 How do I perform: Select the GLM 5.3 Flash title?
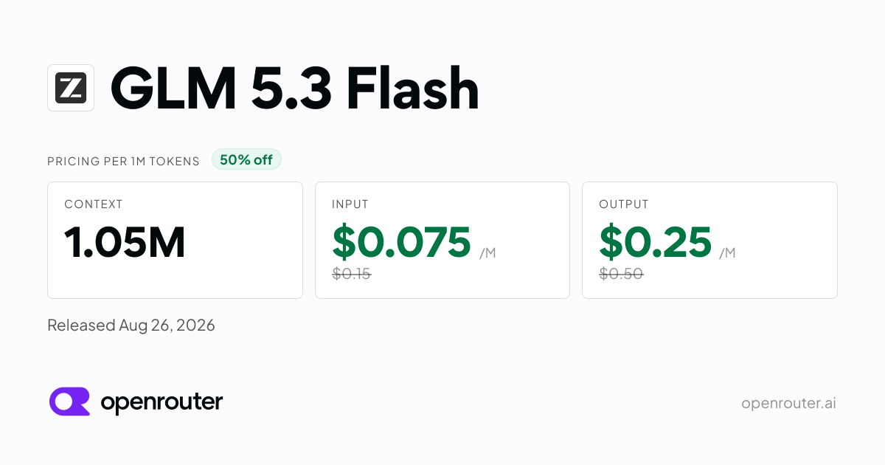pos(295,89)
